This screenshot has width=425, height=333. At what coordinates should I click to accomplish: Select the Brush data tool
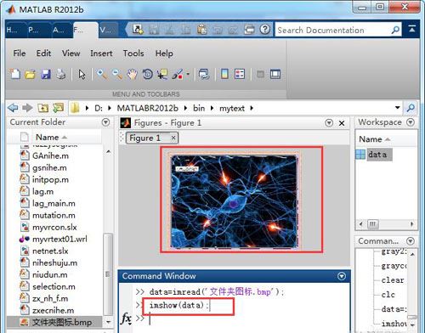point(178,75)
